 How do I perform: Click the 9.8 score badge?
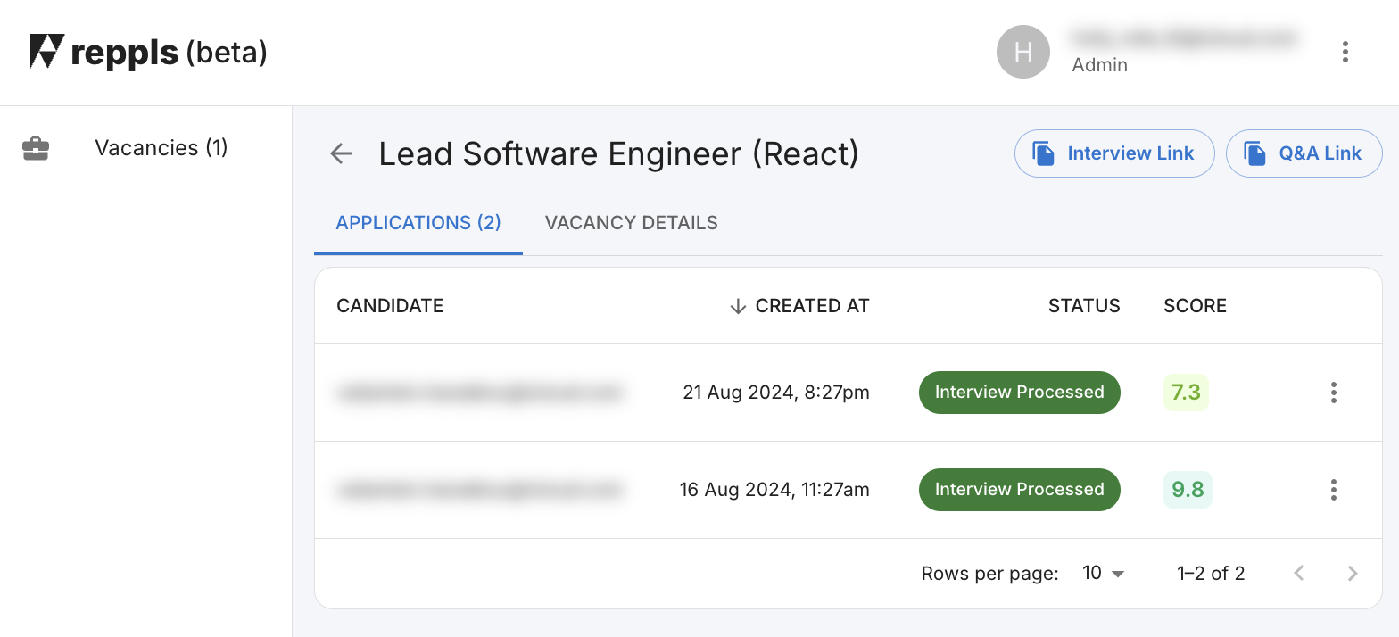click(x=1187, y=490)
